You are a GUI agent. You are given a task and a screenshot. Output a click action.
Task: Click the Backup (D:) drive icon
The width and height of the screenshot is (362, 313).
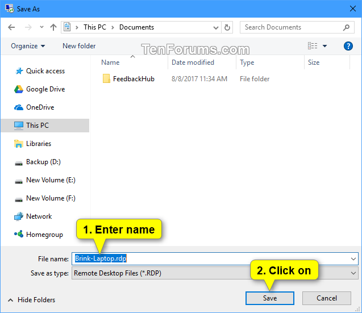(x=18, y=163)
